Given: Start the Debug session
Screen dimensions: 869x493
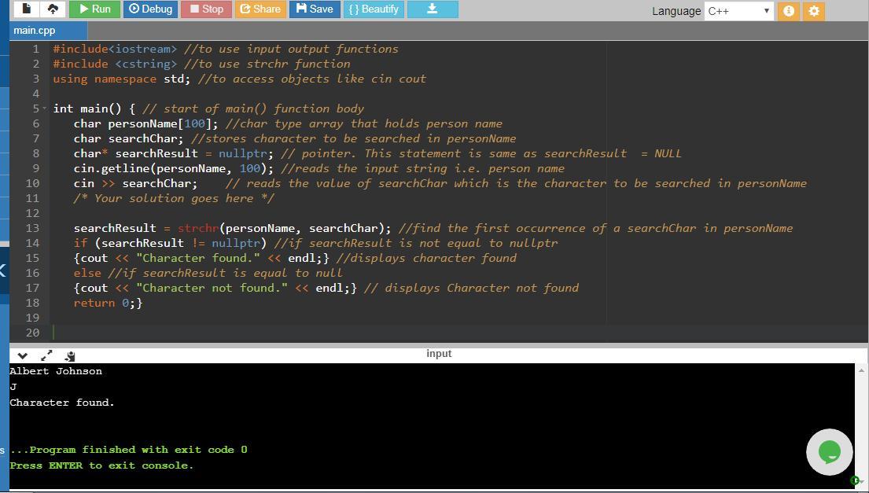Looking at the screenshot, I should pyautogui.click(x=150, y=9).
